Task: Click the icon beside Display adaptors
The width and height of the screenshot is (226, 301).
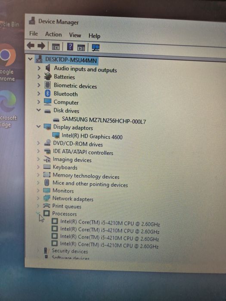Action: pos(47,127)
